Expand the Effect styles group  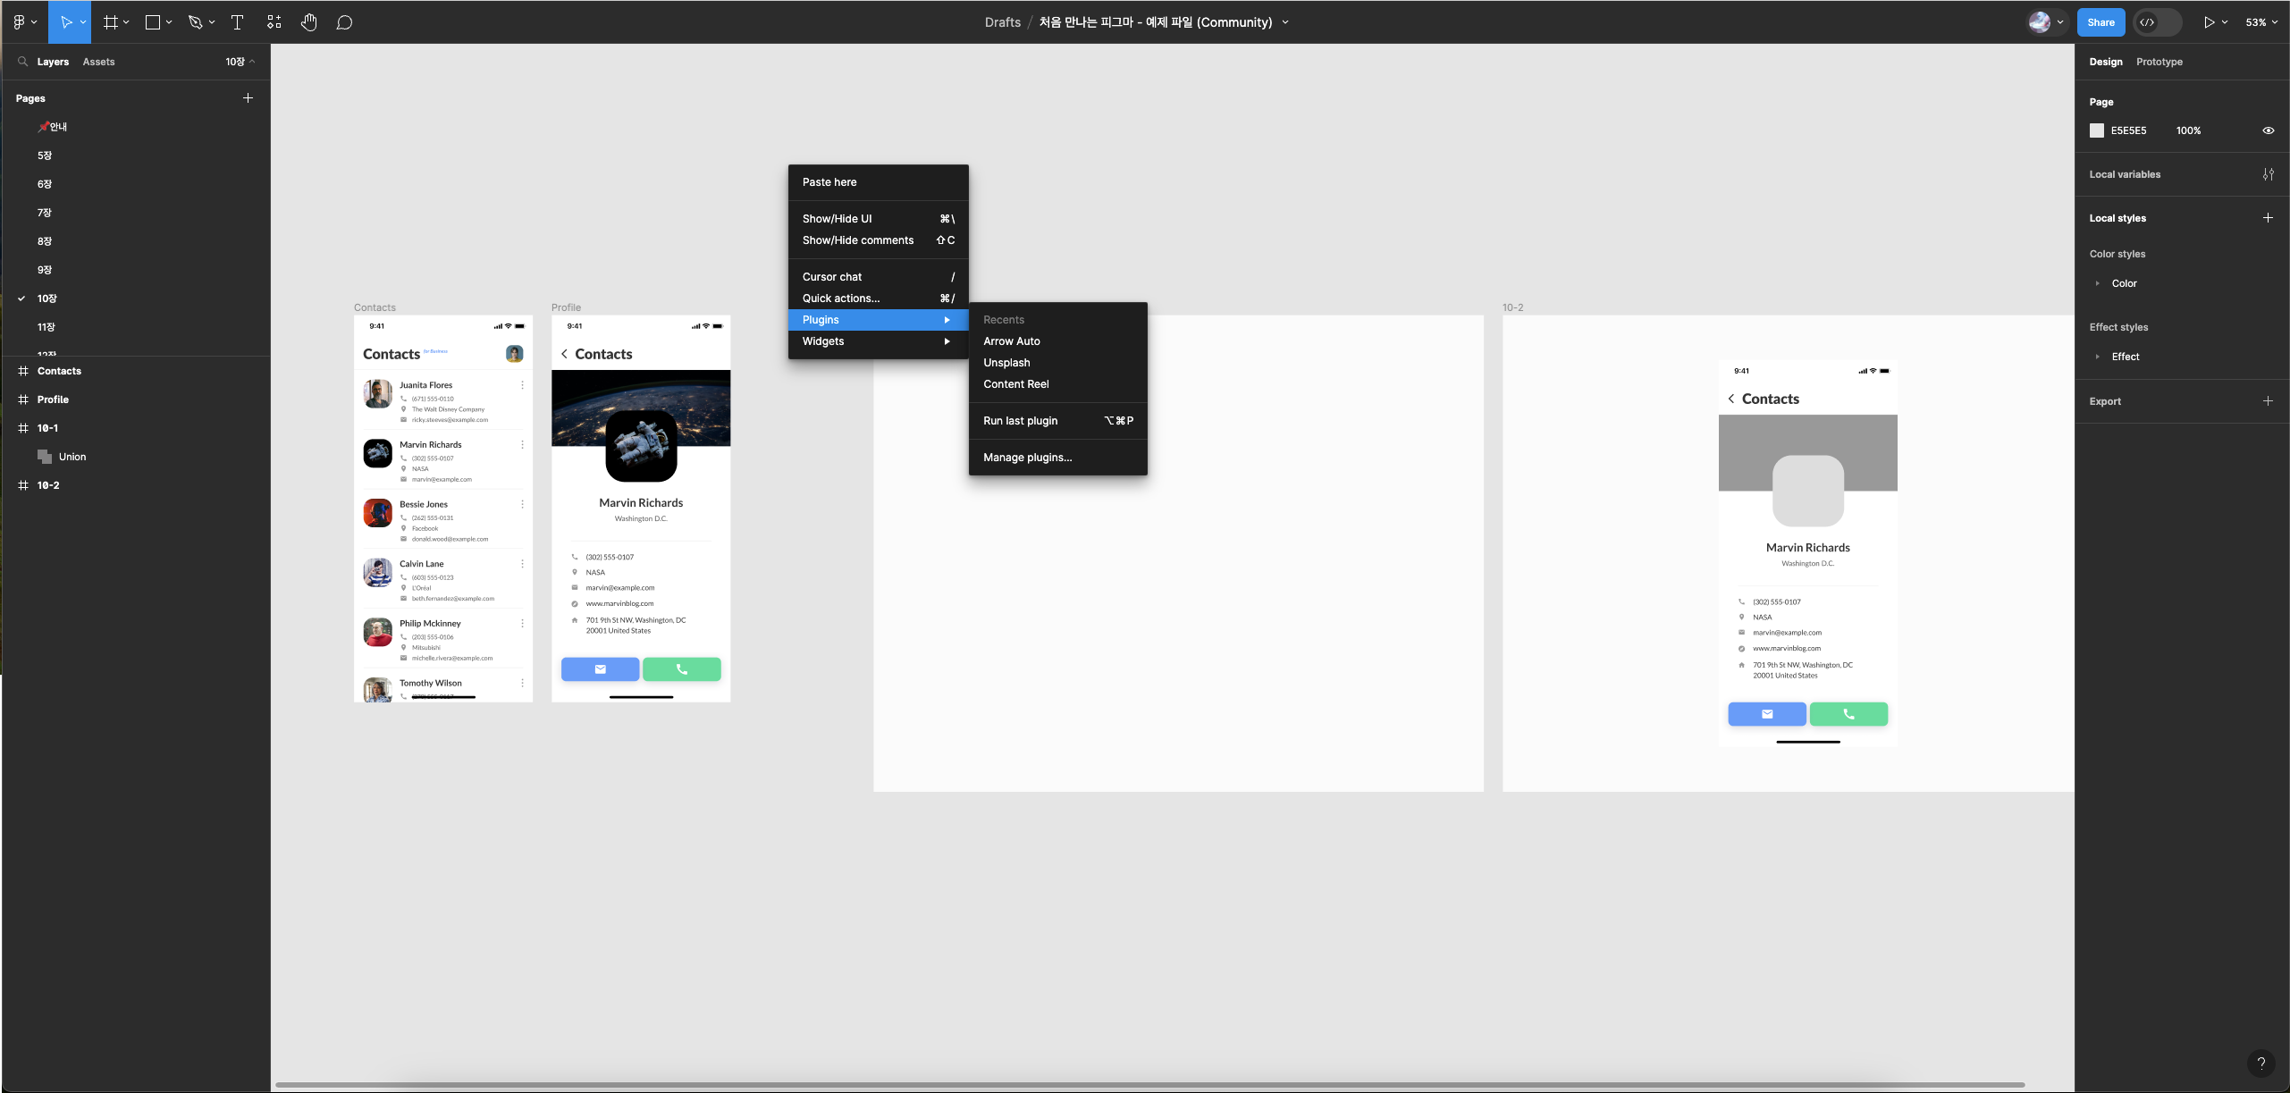(x=2097, y=357)
